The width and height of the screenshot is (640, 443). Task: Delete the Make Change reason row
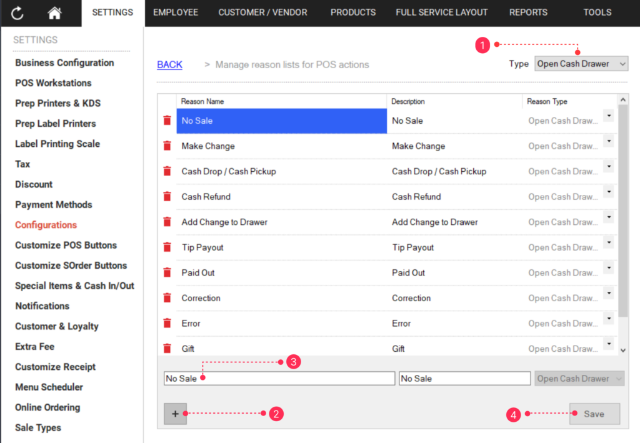[x=167, y=146]
